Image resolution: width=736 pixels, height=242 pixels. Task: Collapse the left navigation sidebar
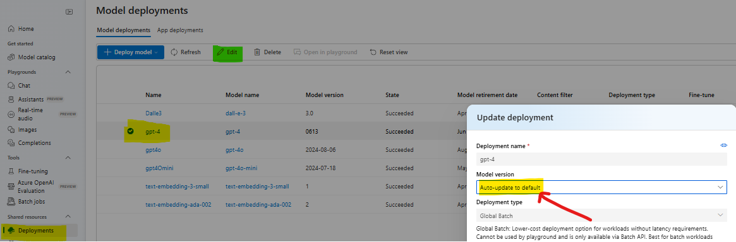pyautogui.click(x=69, y=12)
